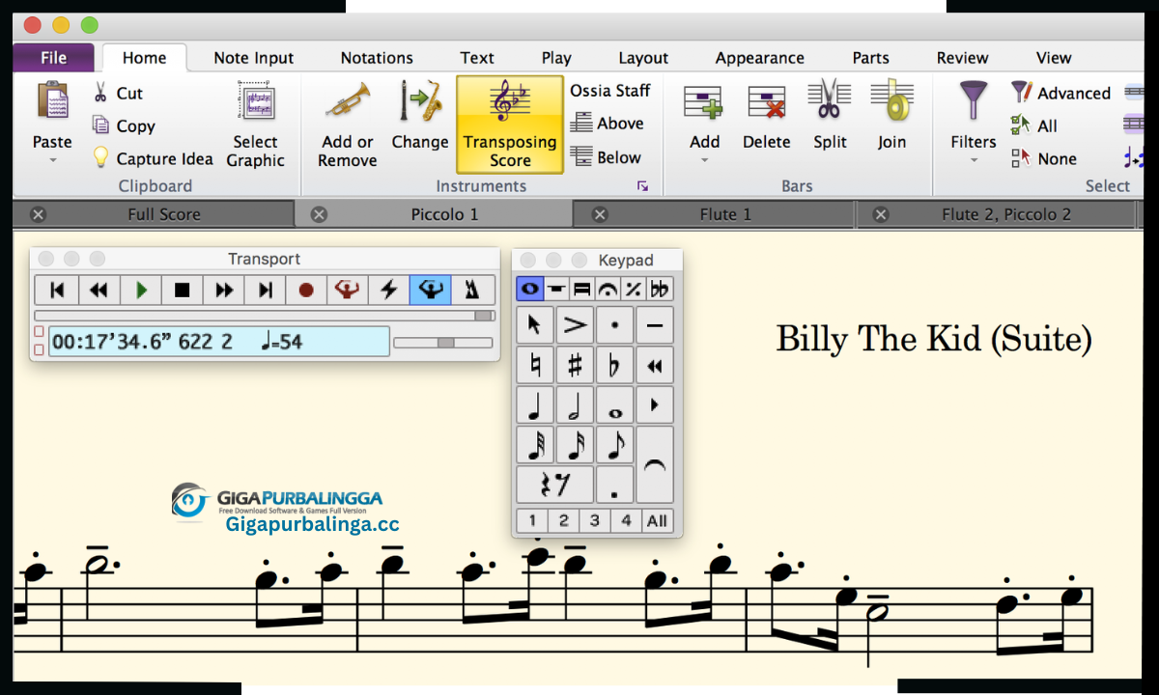Click the rest button on Keypad
This screenshot has width=1159, height=695.
click(x=554, y=485)
